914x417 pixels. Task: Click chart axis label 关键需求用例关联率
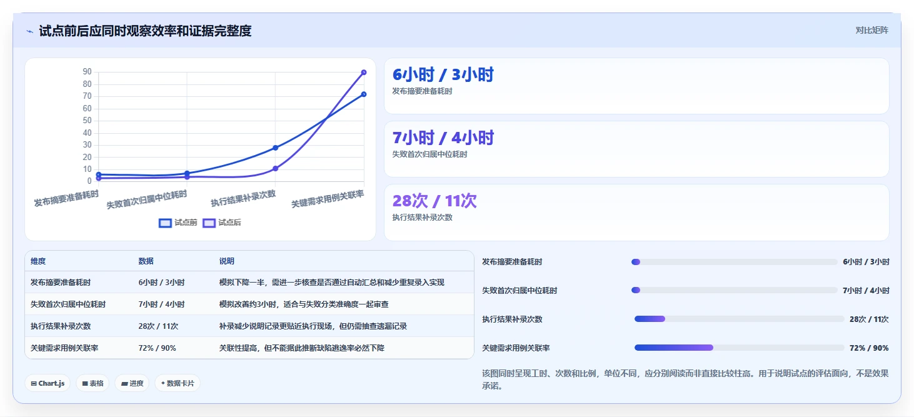point(328,199)
